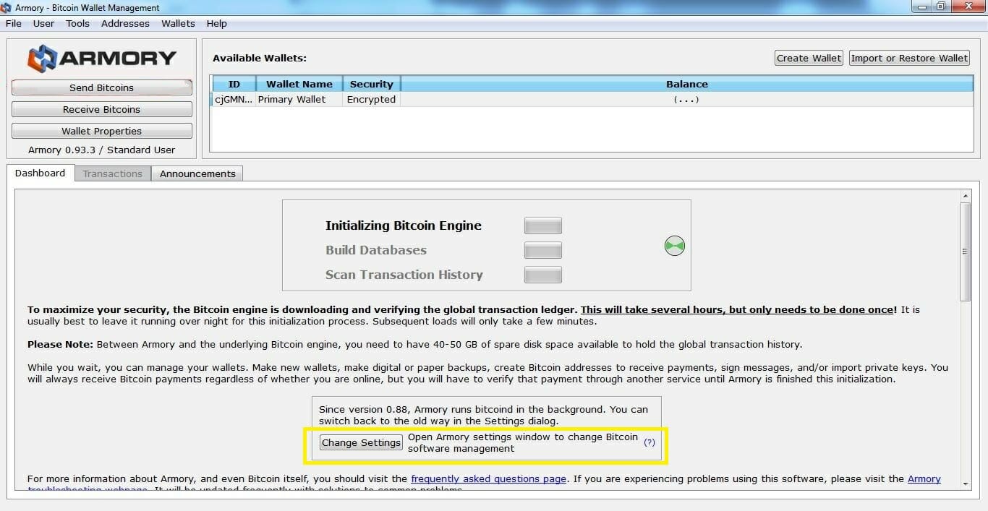Sort by the Security column header
988x511 pixels.
coord(371,84)
